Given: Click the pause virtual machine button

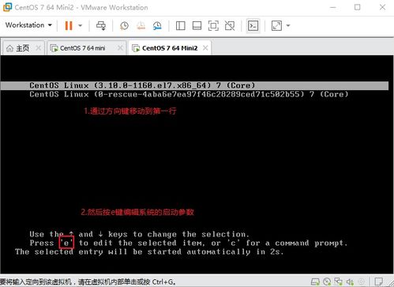Looking at the screenshot, I should click(69, 25).
